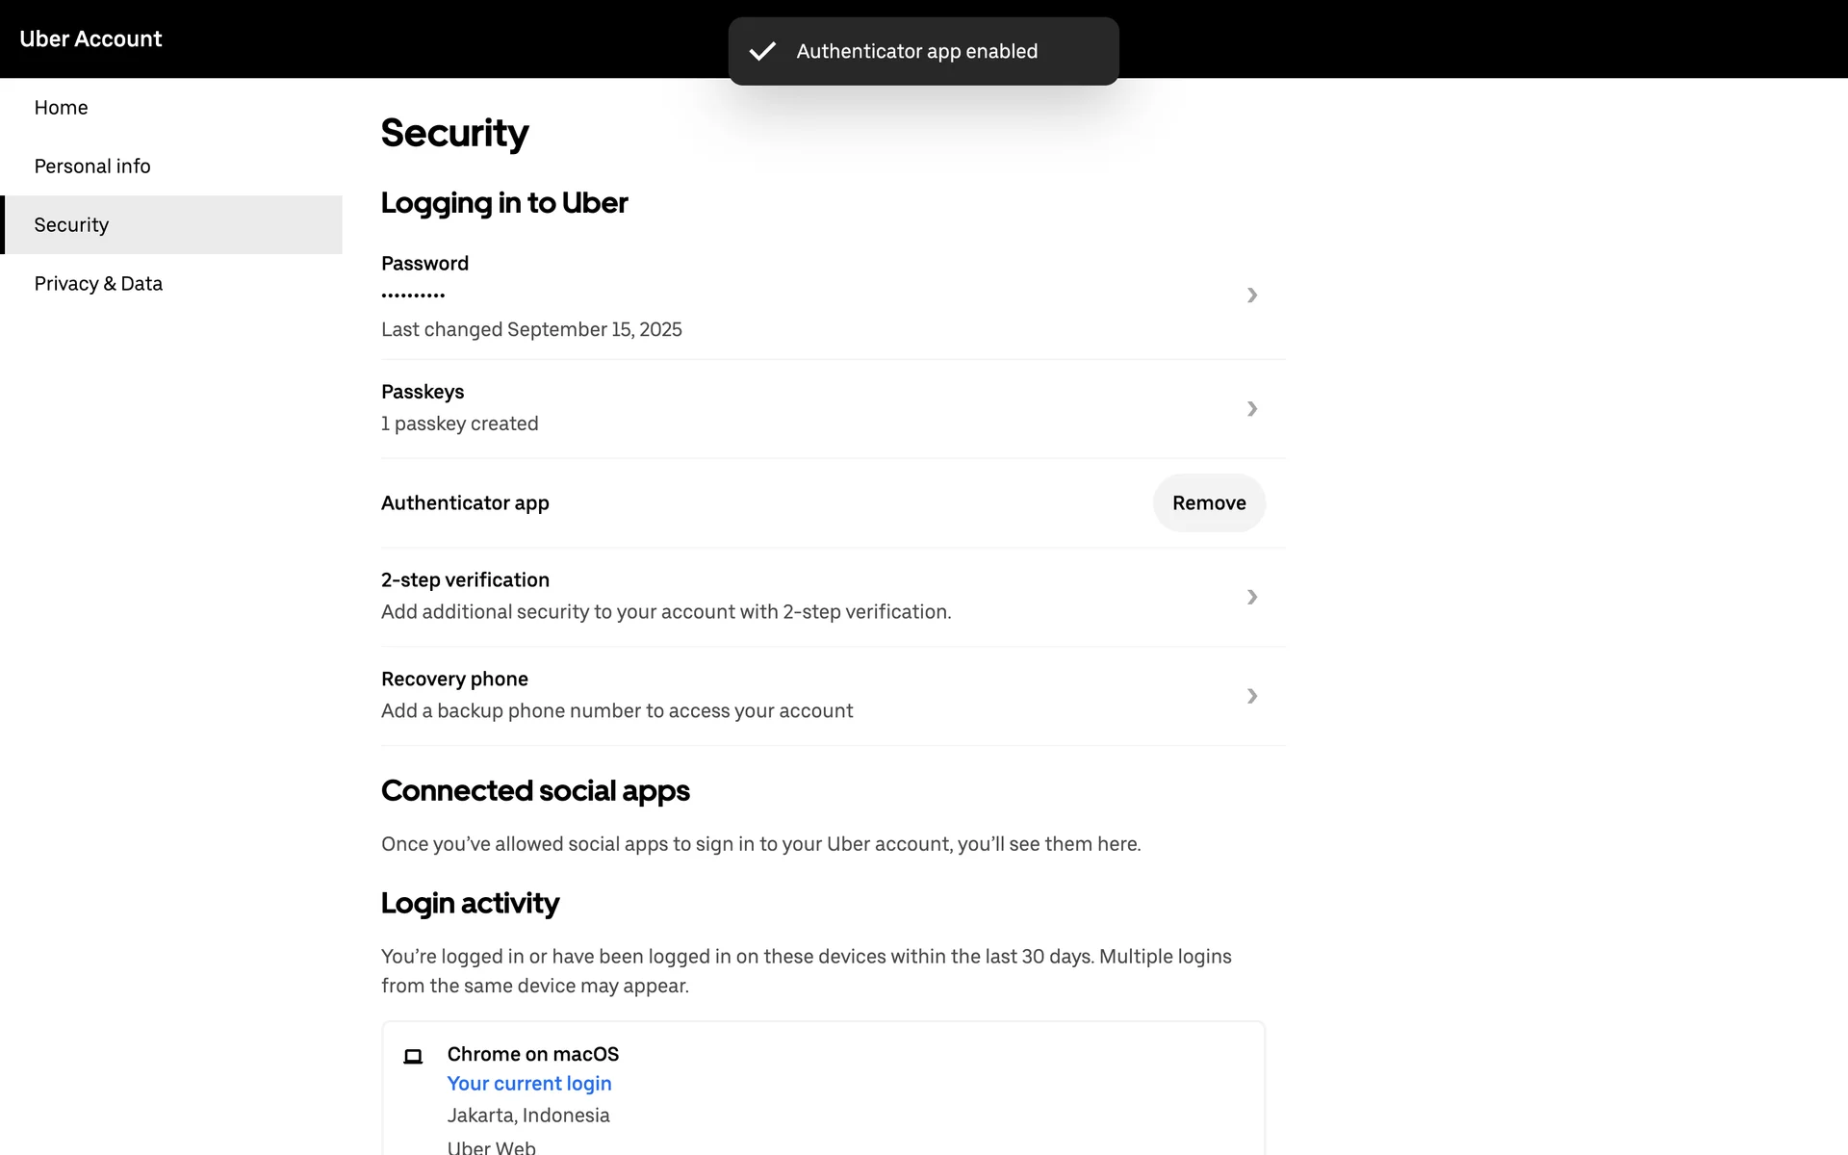Expand the Password row chevron
The width and height of the screenshot is (1848, 1155).
[x=1251, y=295]
